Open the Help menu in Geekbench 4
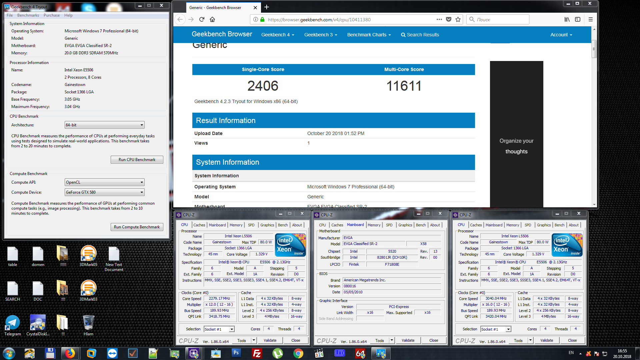The image size is (640, 360). 68,15
